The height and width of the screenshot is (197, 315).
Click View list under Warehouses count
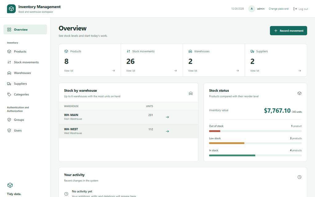(193, 71)
